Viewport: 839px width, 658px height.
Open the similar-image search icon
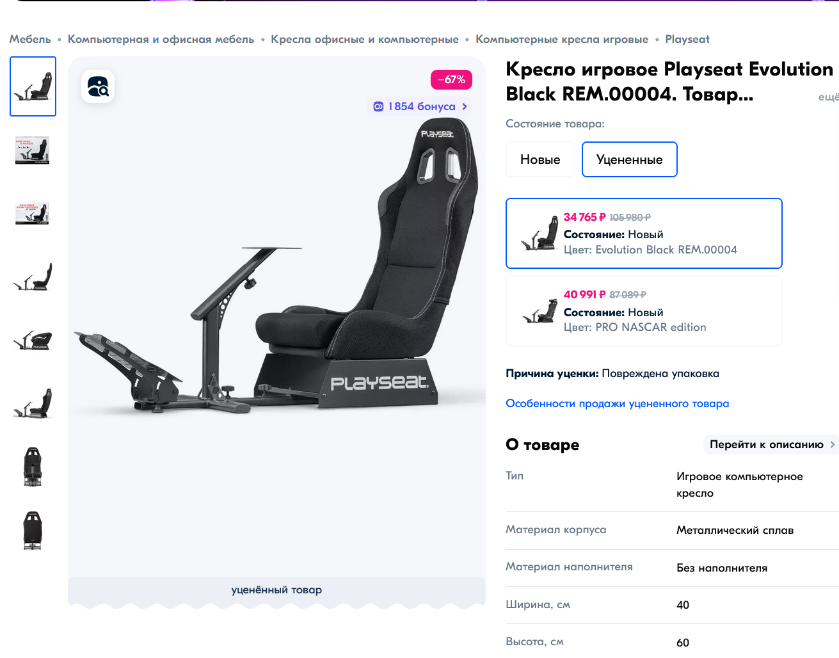tap(98, 86)
